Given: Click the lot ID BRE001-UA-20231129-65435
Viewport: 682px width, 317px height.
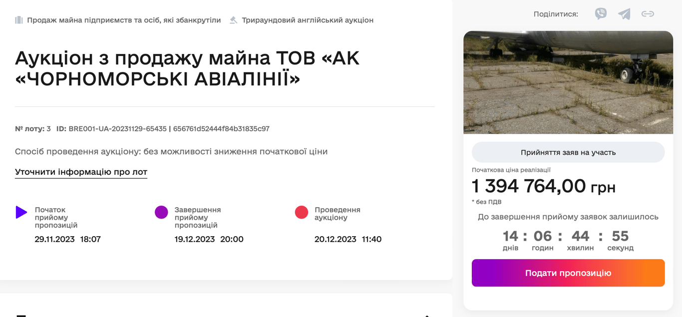Looking at the screenshot, I should (117, 129).
